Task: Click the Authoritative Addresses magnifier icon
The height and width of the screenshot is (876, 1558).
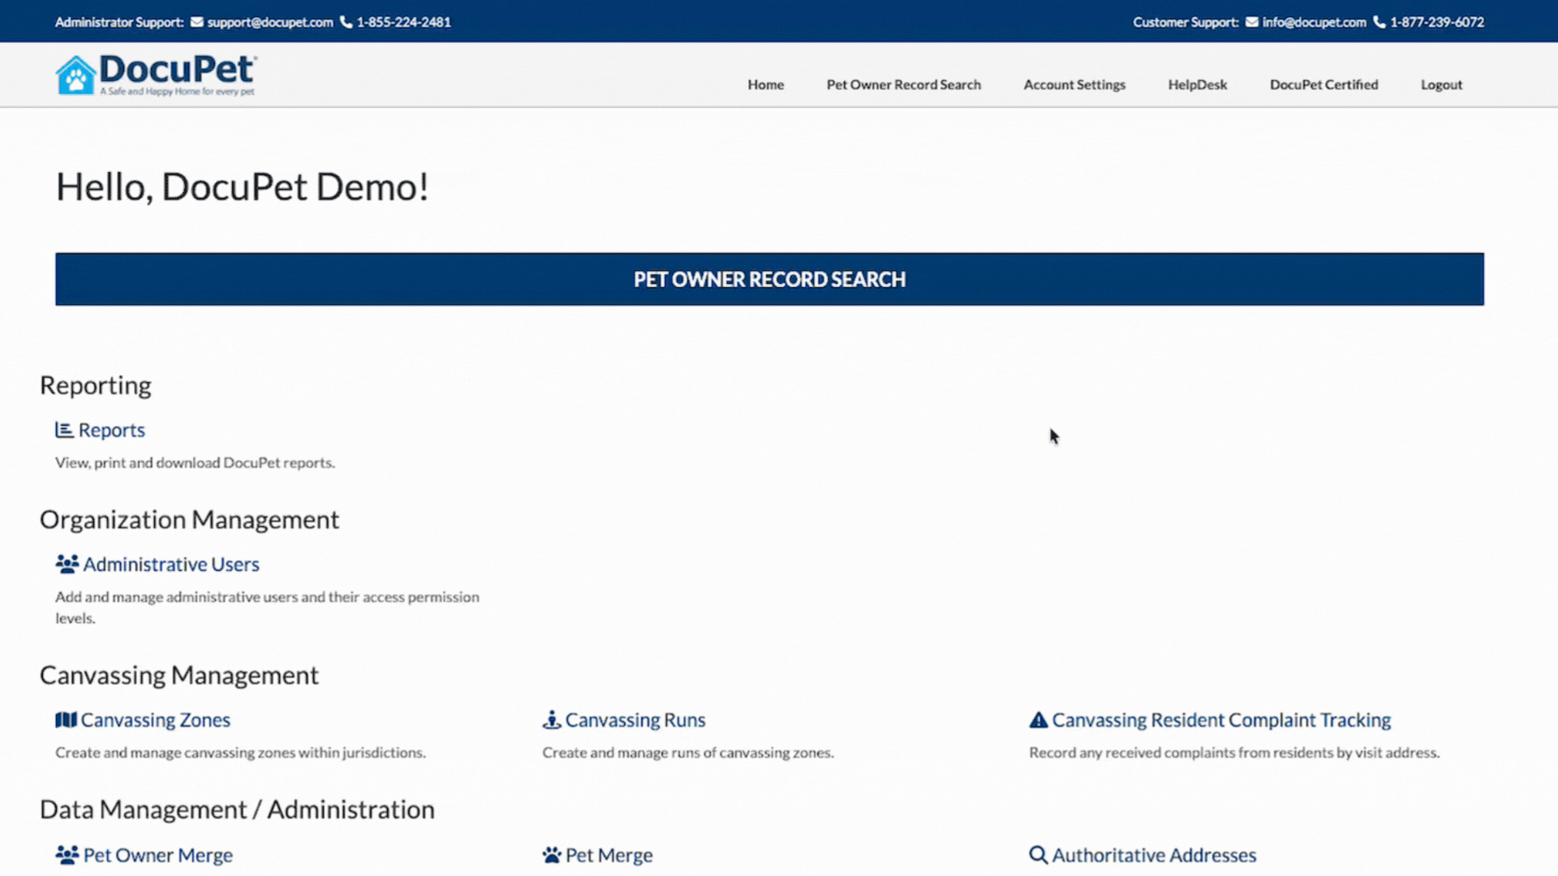Action: point(1038,855)
